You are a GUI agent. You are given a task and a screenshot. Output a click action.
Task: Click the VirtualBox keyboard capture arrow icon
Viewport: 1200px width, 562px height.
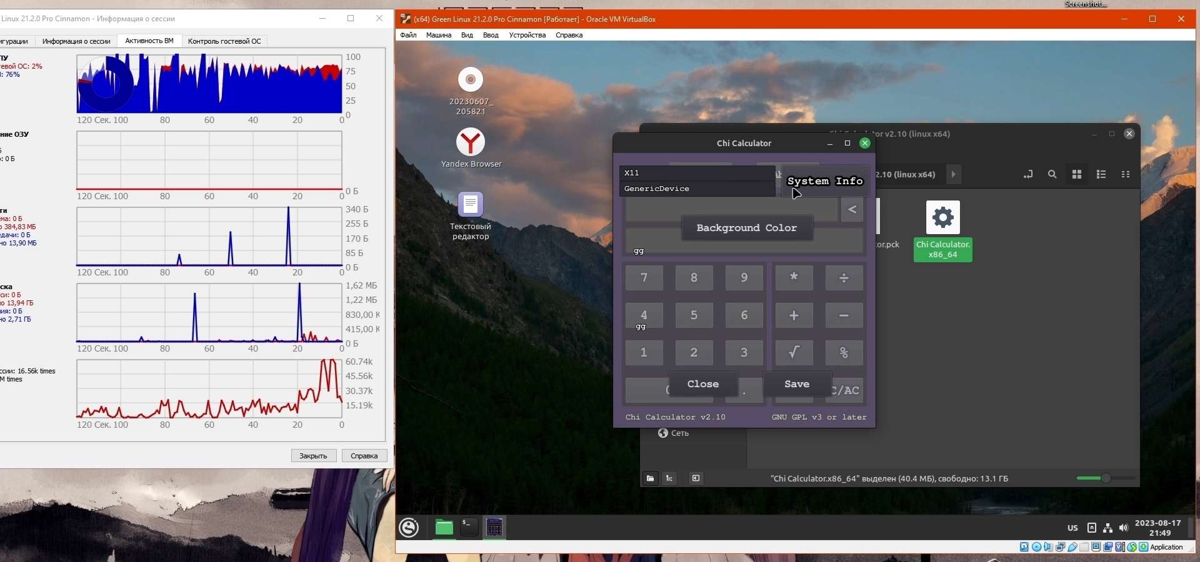point(1144,547)
